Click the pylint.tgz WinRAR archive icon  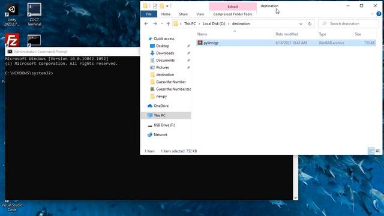[x=200, y=43]
